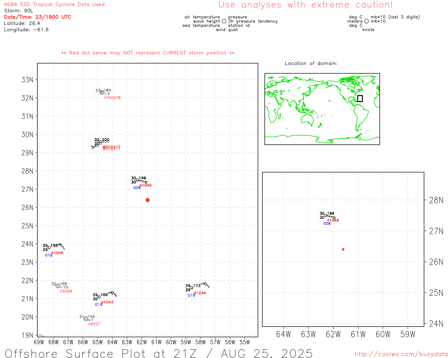Click station circle marker for V7A2078
The image size is (448, 358).
(102, 92)
